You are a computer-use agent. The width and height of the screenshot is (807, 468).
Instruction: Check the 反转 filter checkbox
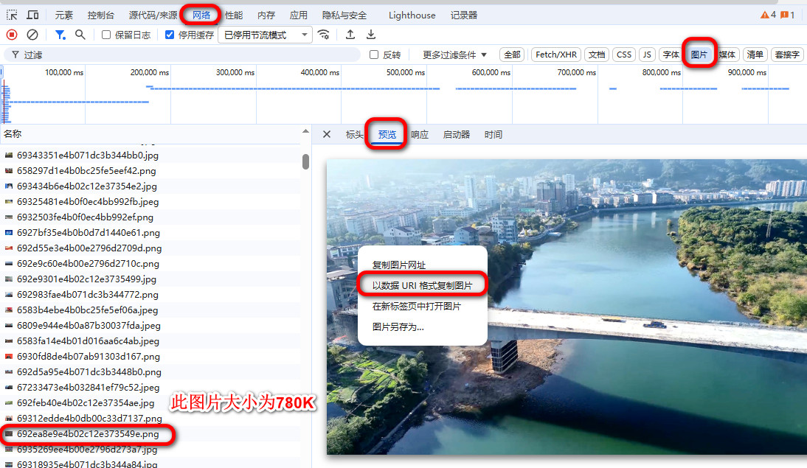coord(375,54)
